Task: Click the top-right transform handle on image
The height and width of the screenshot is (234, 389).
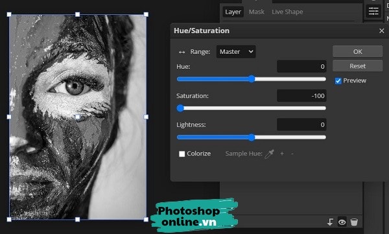Action: tap(146, 14)
